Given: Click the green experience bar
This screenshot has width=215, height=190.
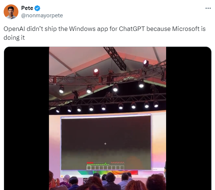Looking at the screenshot, I should (98, 165).
